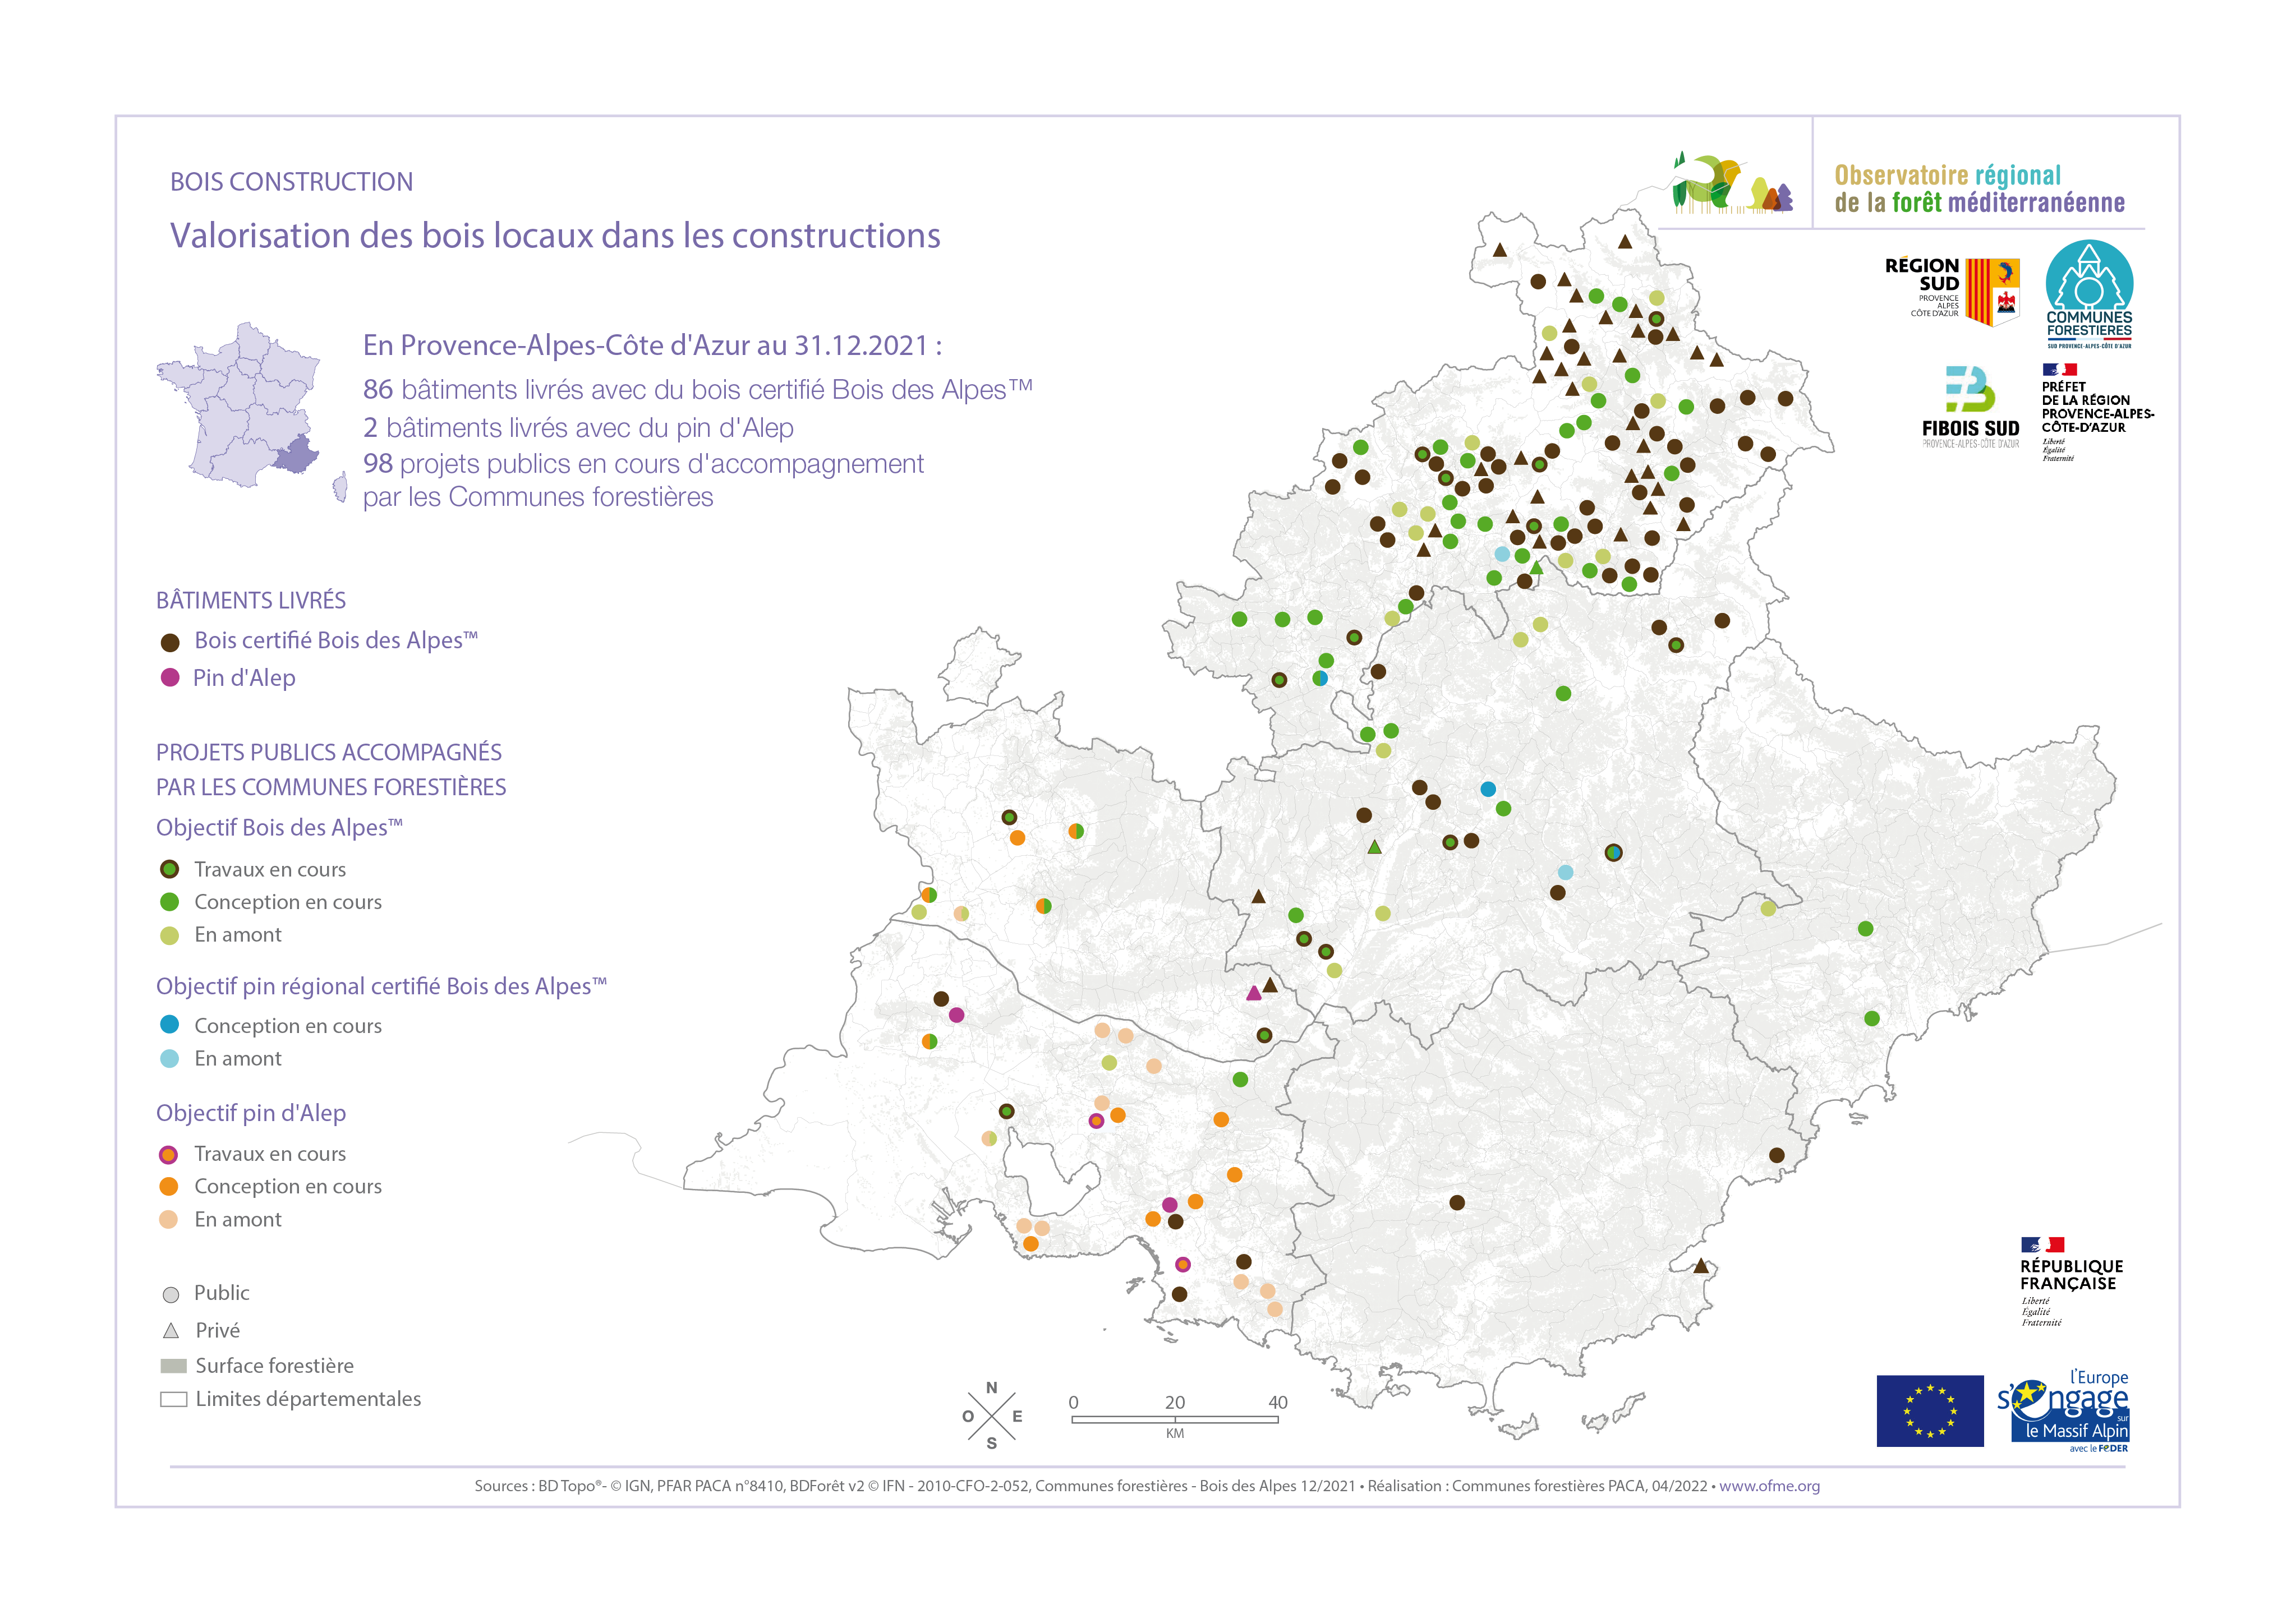Click magenta legend dot for Pin d'Alep

(x=170, y=678)
